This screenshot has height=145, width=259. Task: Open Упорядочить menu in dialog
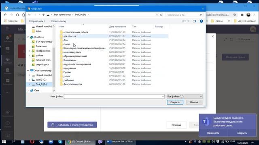[37, 21]
